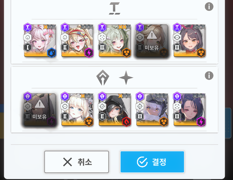This screenshot has width=233, height=180.
Task: Open info icon for the Defender class section
Action: (209, 7)
